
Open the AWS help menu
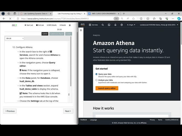121,25
